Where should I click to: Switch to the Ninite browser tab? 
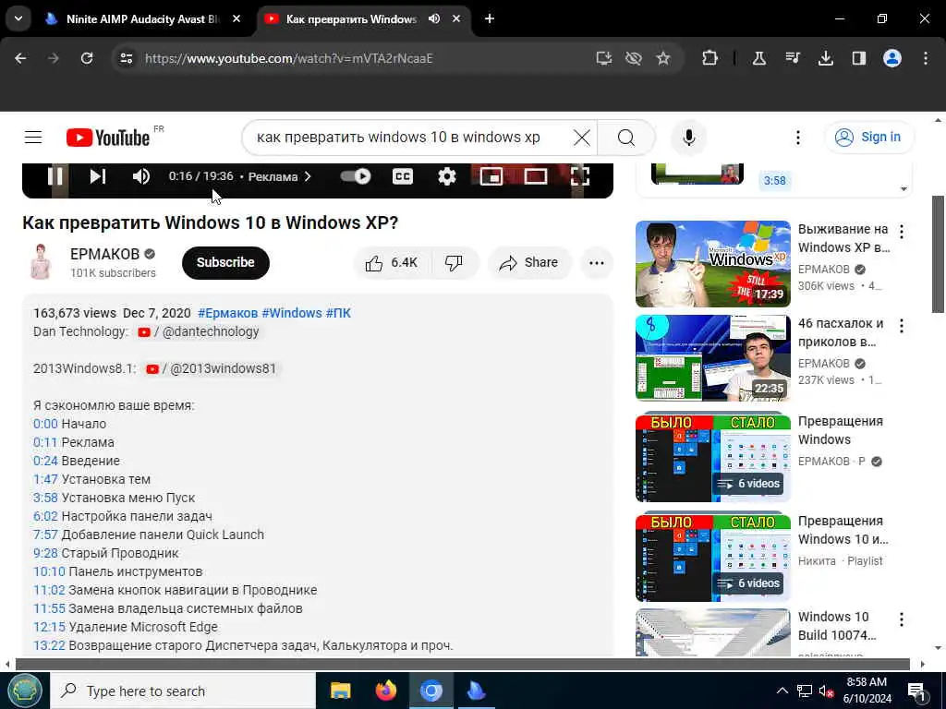click(x=143, y=18)
